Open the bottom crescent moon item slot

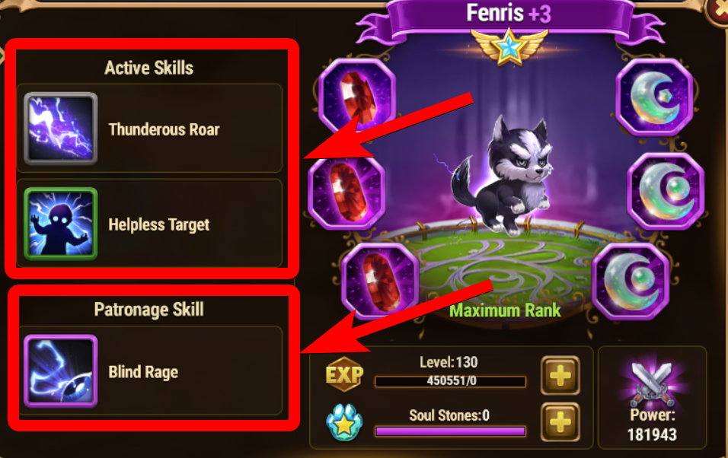(631, 281)
